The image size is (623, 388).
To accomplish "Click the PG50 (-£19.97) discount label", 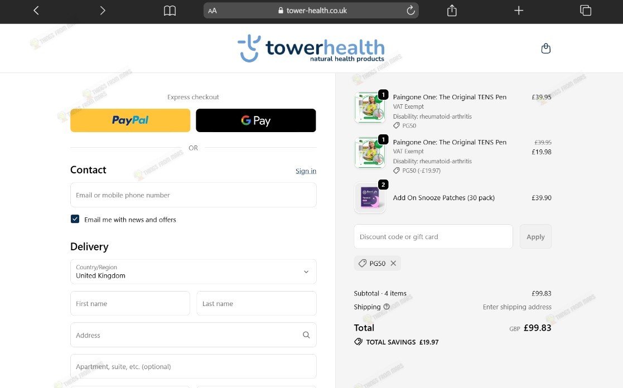I will click(417, 171).
